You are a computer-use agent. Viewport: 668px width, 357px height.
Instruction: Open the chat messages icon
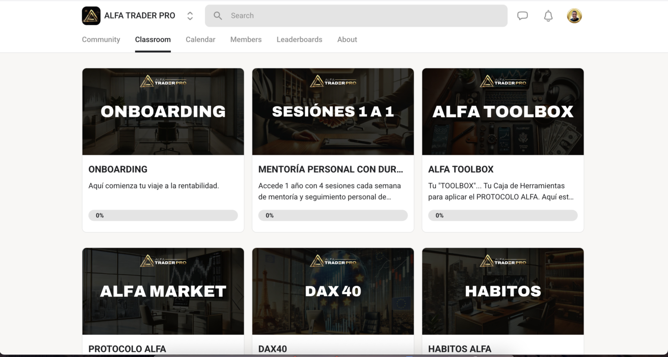(x=522, y=16)
